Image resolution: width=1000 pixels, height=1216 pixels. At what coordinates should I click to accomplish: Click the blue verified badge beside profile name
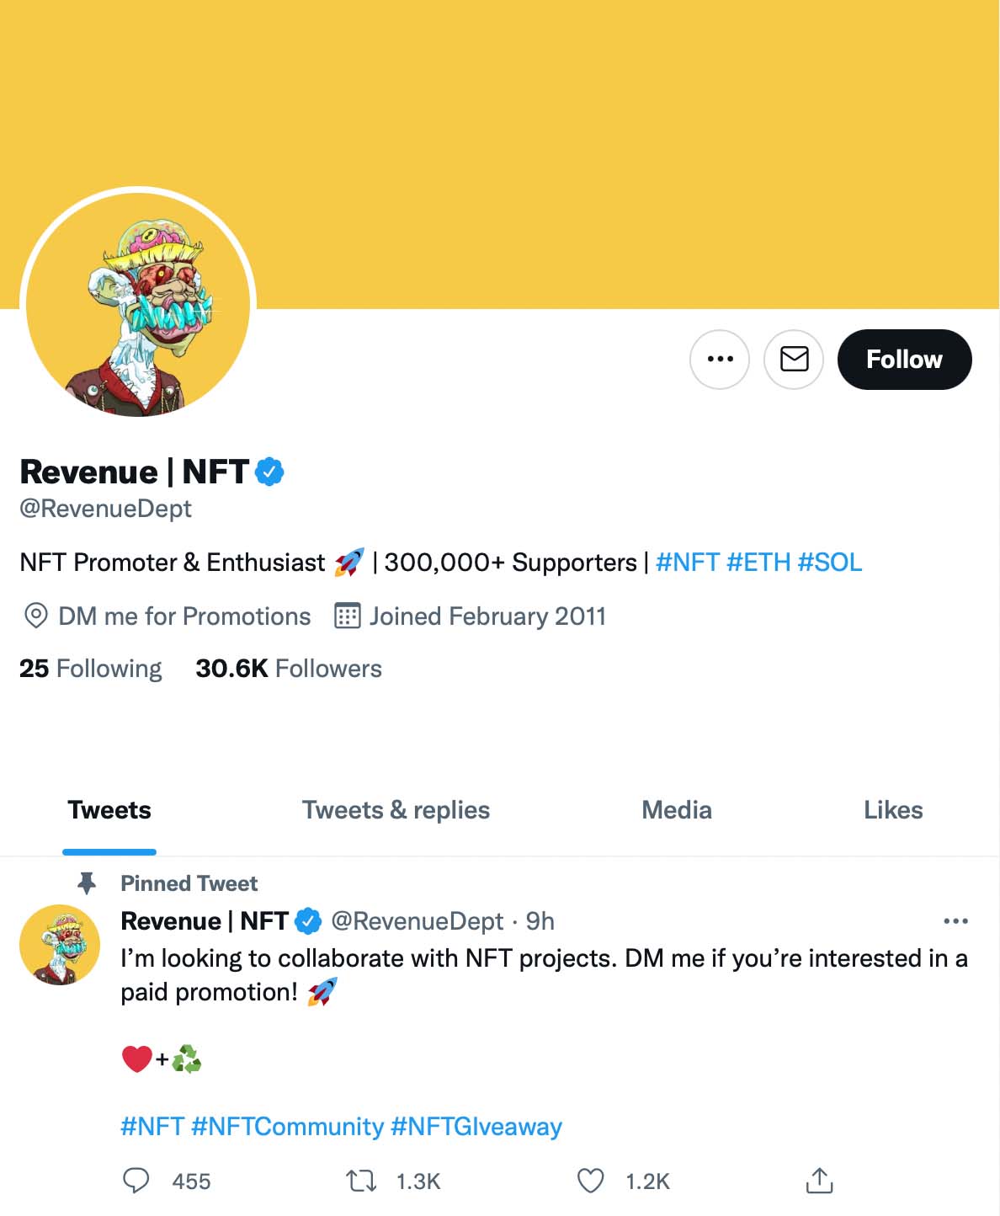[269, 472]
